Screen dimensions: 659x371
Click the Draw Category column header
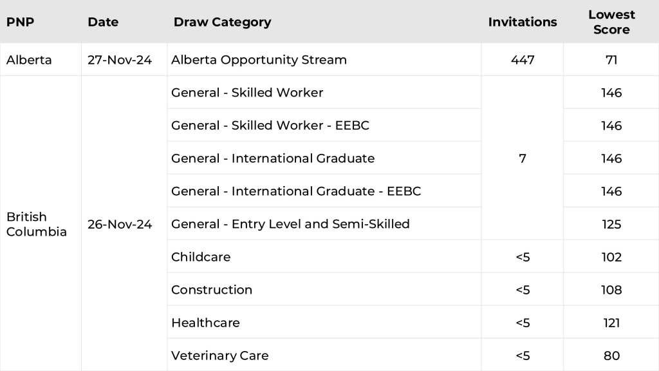(x=222, y=22)
